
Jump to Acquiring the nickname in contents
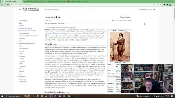coord(25,28)
